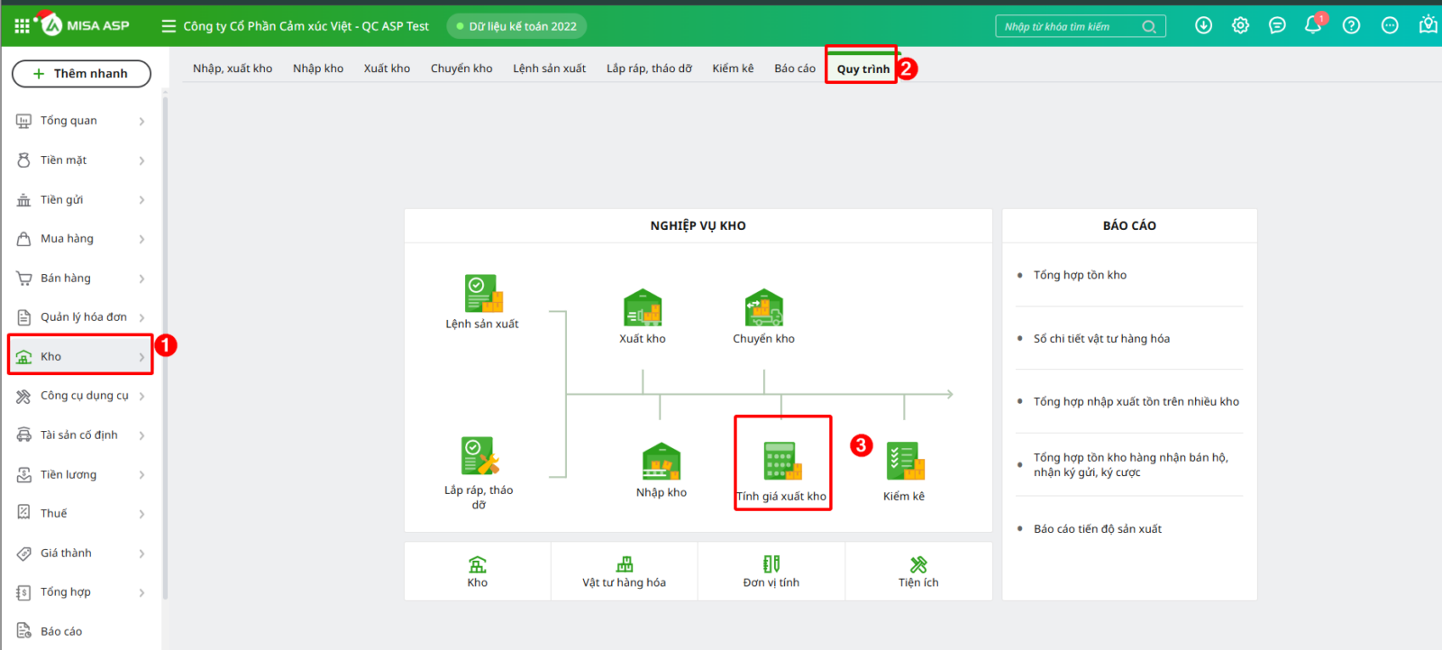Select the Dữ liệu kế toán 2022 badge

click(517, 26)
